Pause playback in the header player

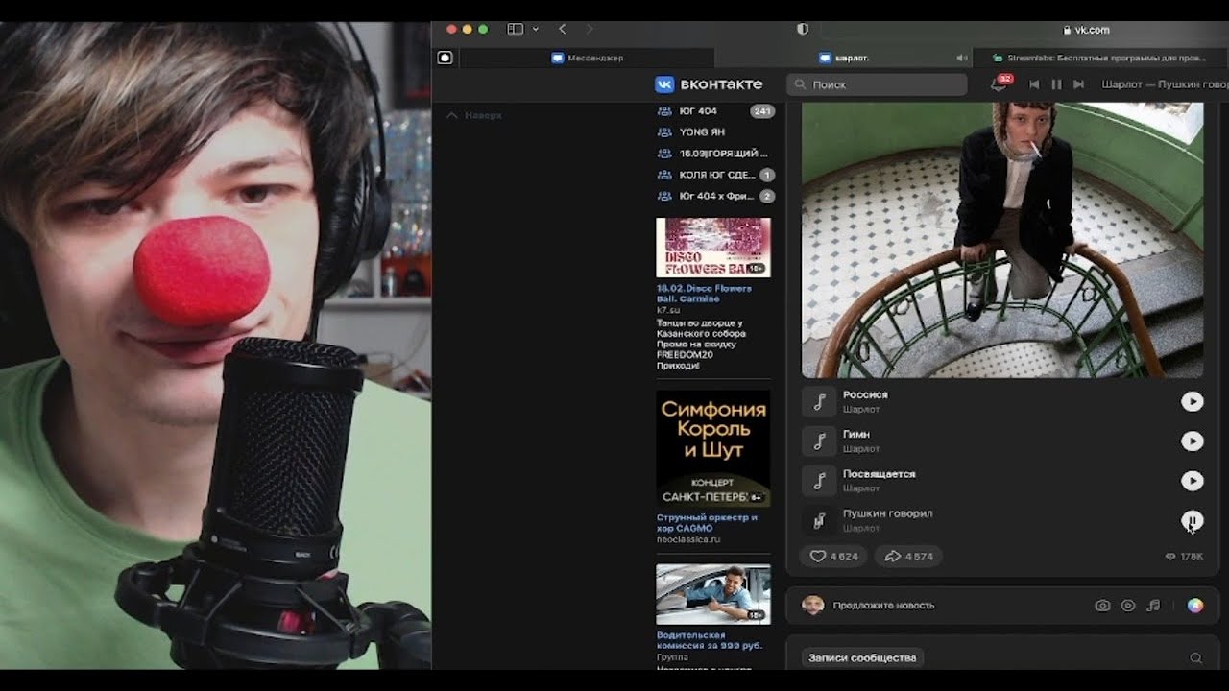tap(1056, 84)
